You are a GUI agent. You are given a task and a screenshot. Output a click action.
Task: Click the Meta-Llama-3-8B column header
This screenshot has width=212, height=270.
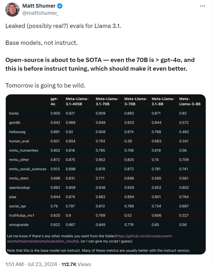click(x=190, y=101)
